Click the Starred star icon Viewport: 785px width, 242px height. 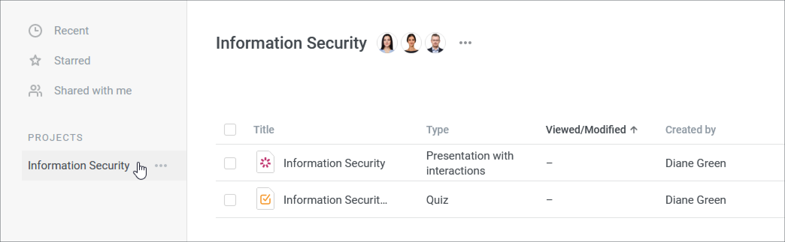(x=35, y=61)
